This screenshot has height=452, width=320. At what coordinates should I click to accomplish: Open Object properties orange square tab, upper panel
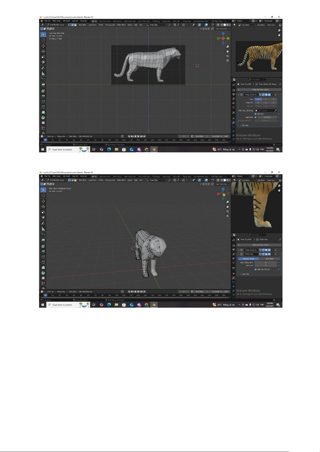click(234, 118)
